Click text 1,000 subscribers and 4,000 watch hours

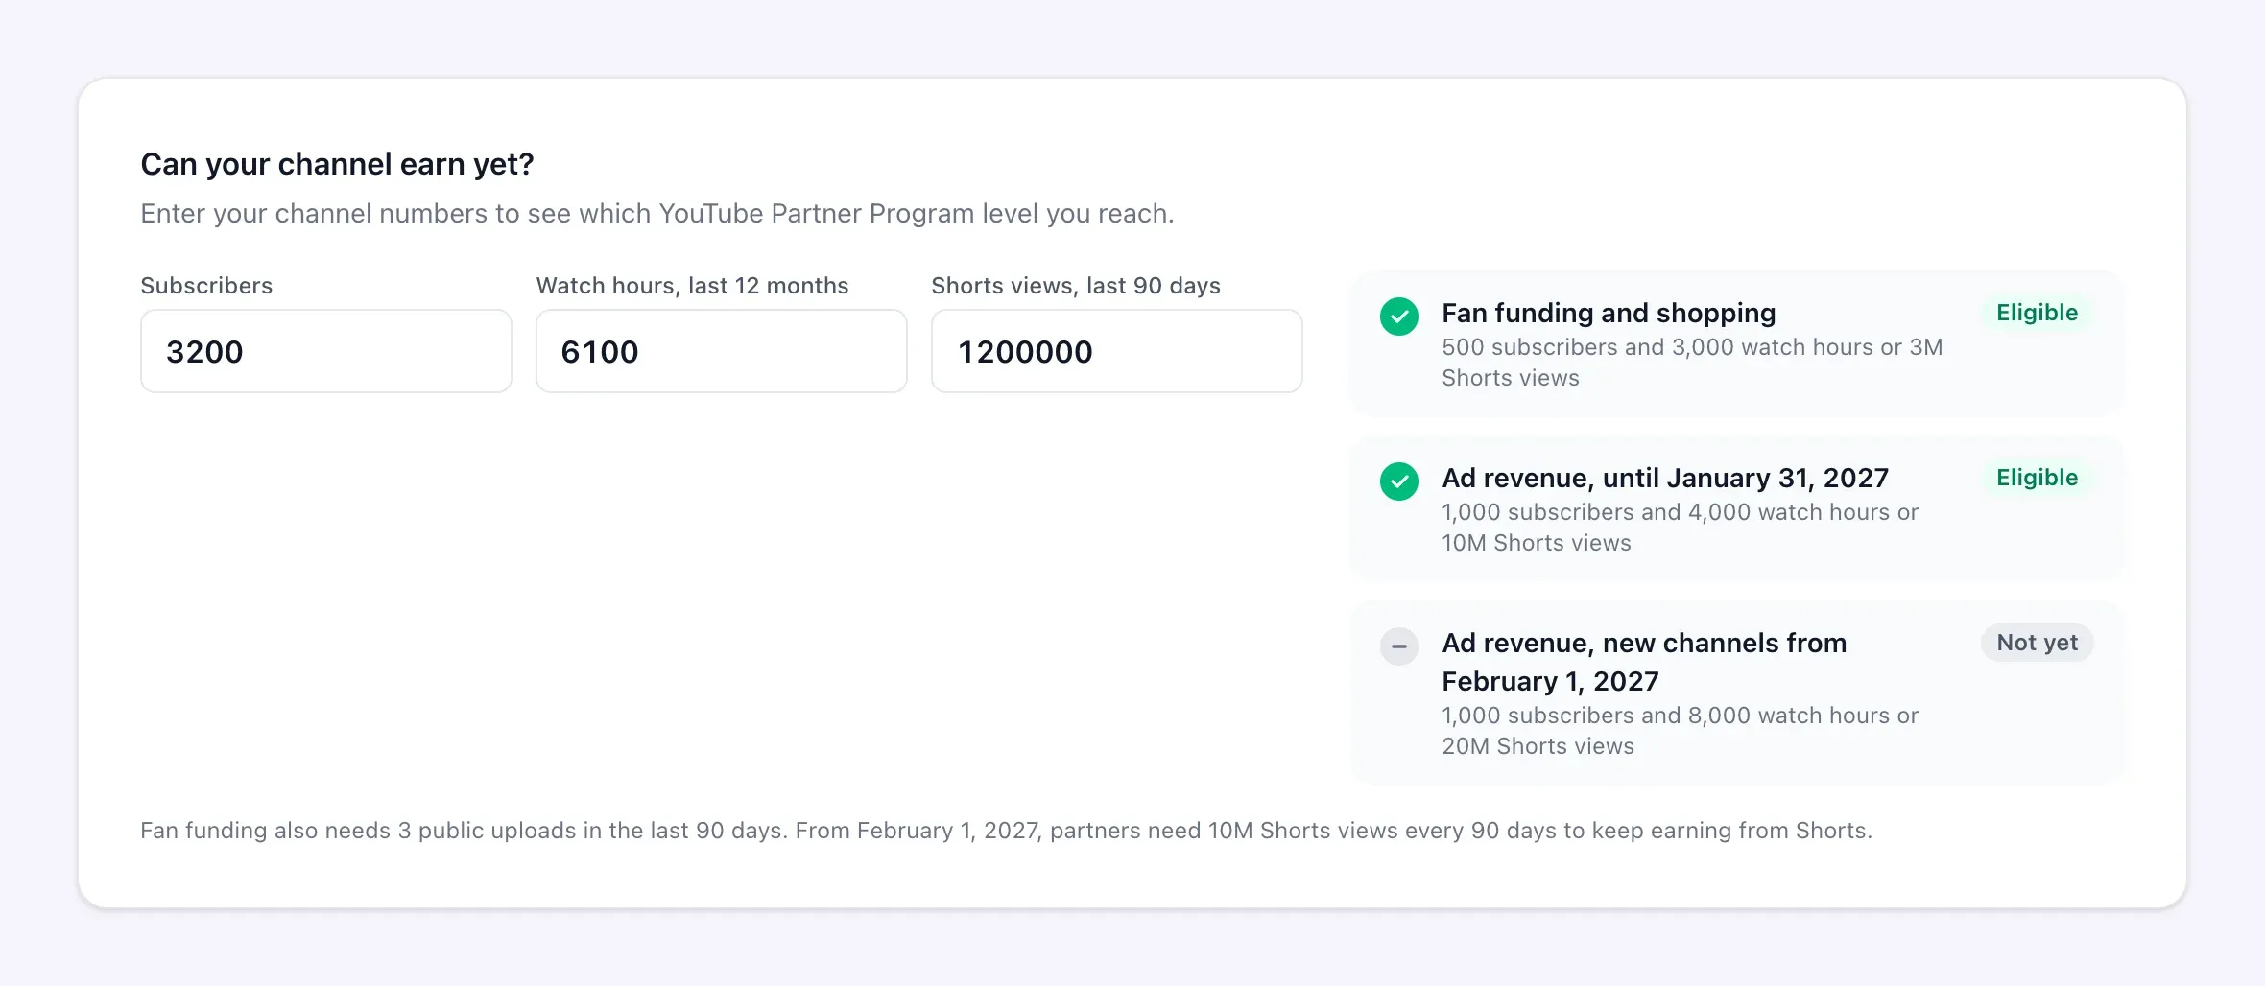tap(1680, 528)
